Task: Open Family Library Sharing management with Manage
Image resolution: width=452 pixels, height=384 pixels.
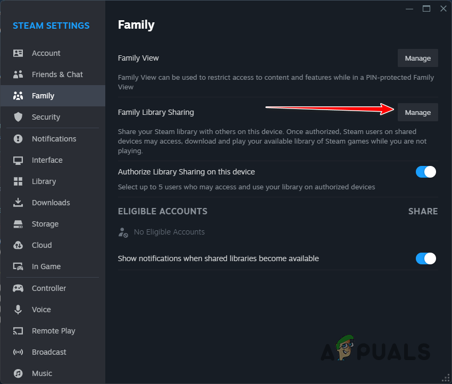Action: (x=417, y=112)
